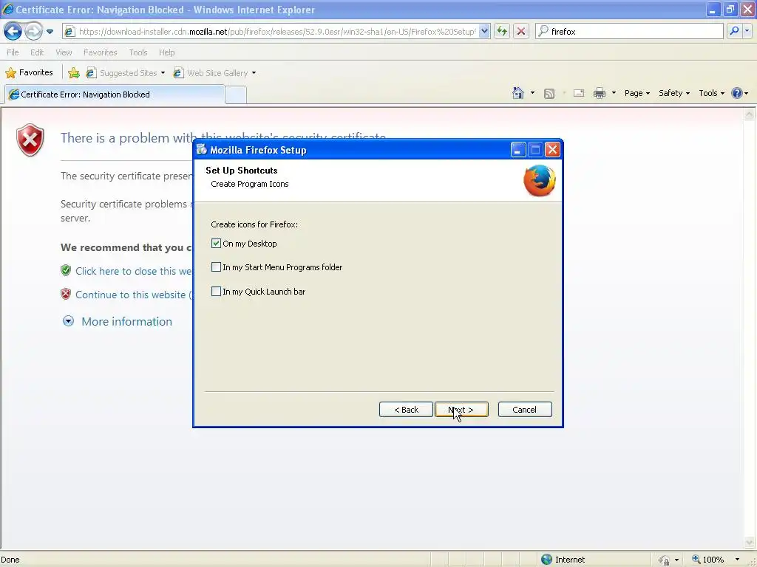The height and width of the screenshot is (567, 757).
Task: Check In my Start Menu Programs folder
Action: point(216,267)
